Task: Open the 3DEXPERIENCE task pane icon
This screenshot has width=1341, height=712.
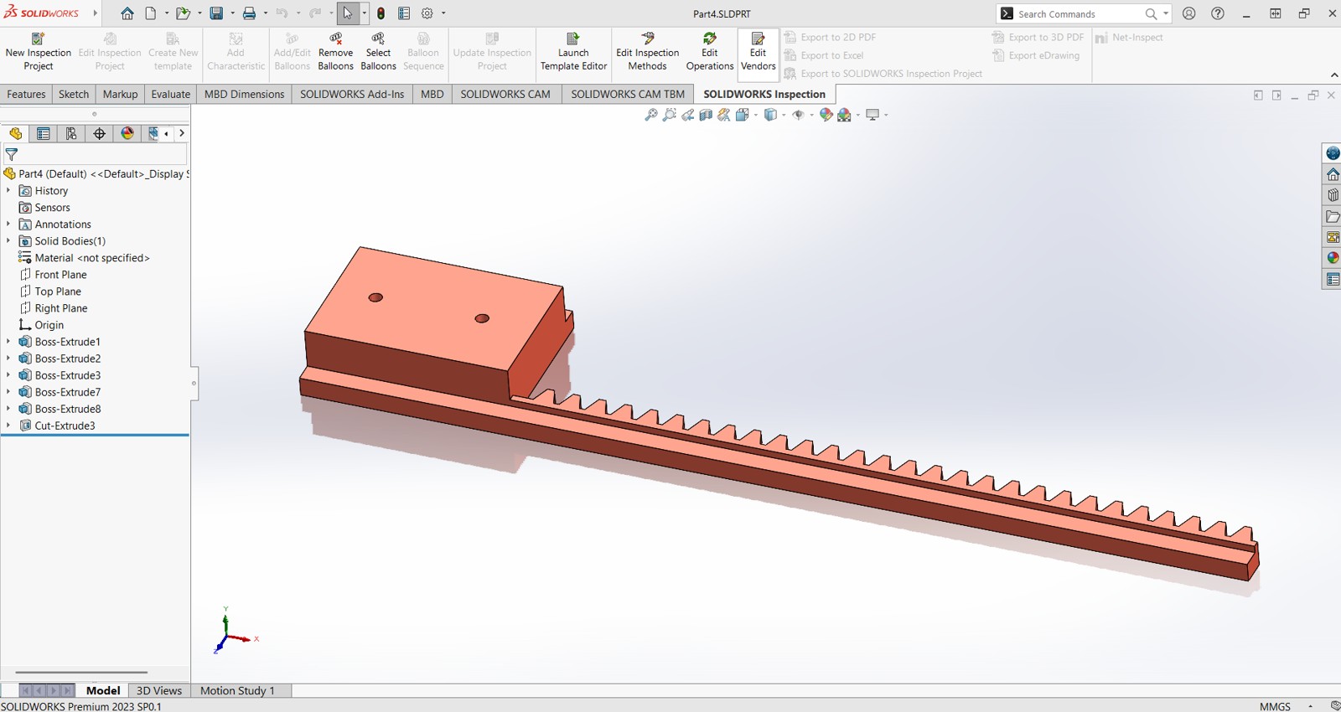Action: [x=1333, y=153]
